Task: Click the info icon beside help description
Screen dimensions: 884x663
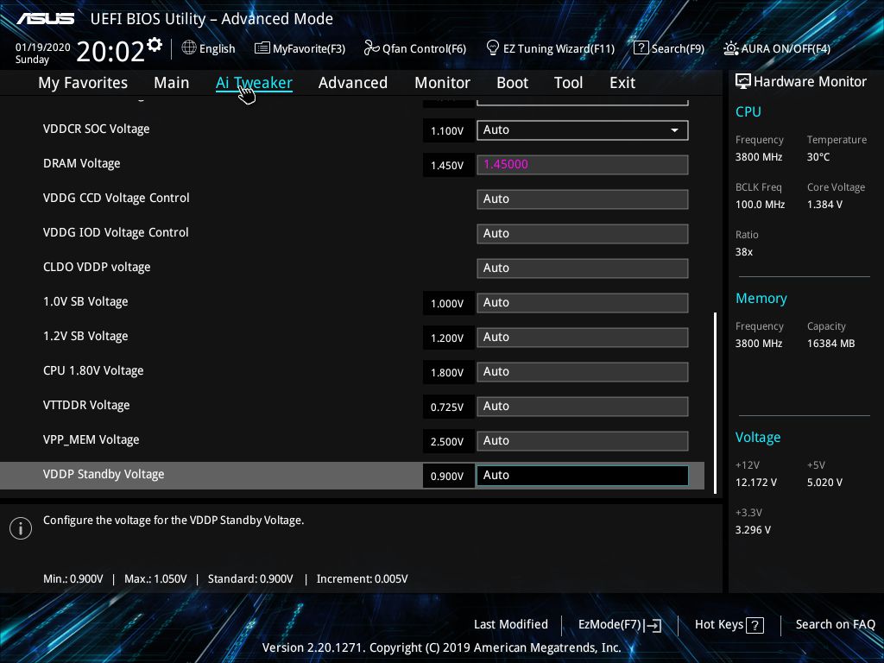Action: coord(21,528)
